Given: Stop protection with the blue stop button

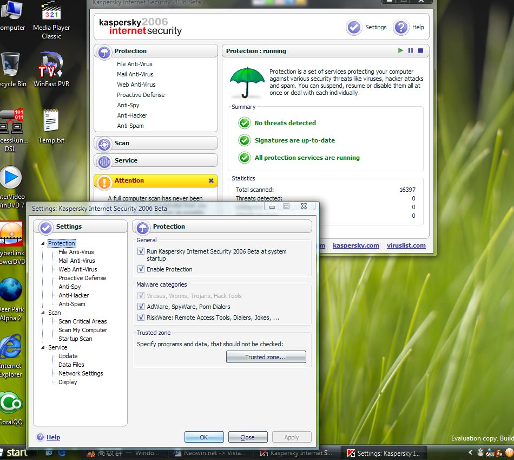Looking at the screenshot, I should tap(420, 50).
